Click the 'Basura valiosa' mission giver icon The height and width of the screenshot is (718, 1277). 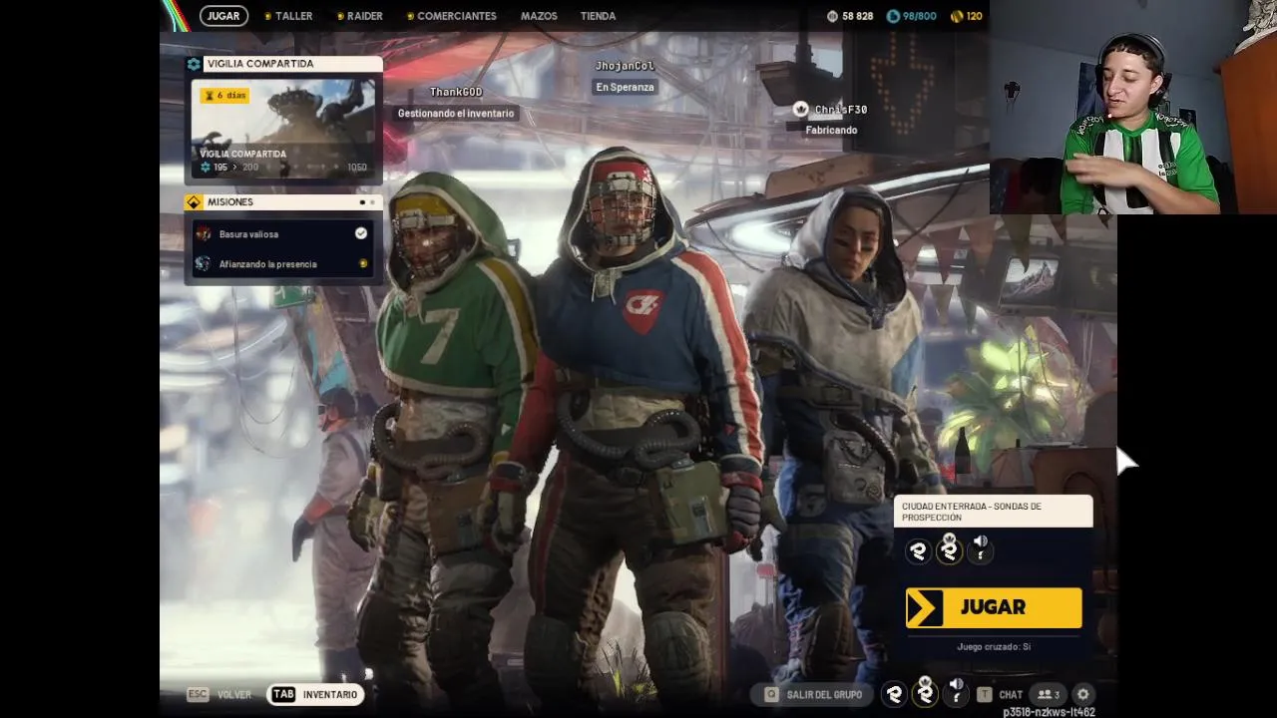pos(204,233)
